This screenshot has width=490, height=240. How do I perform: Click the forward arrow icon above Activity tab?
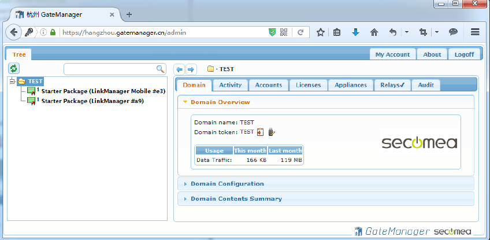pos(191,69)
